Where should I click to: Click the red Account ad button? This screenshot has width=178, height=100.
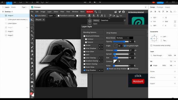(x=138, y=81)
